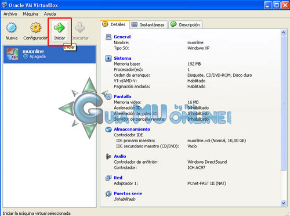Open the Ayuda menu

point(50,14)
